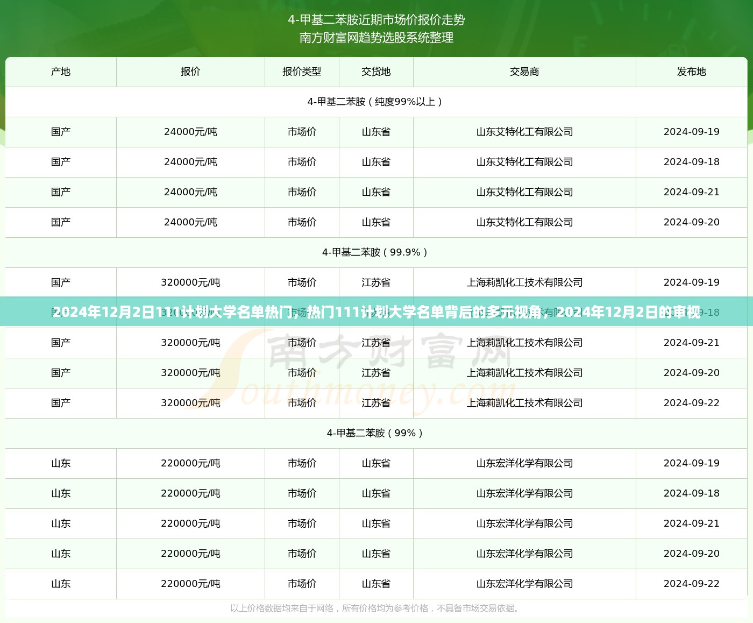Click 320000元/吨 in the 2024-09-21 row
The height and width of the screenshot is (623, 753).
(x=190, y=343)
